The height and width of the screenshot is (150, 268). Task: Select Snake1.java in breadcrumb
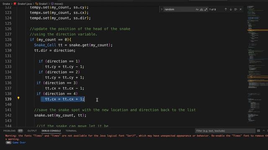pos(25,4)
